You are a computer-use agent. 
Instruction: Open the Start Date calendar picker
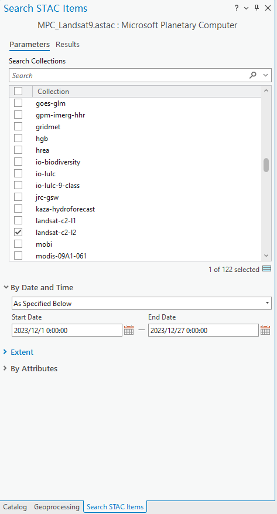pos(129,330)
